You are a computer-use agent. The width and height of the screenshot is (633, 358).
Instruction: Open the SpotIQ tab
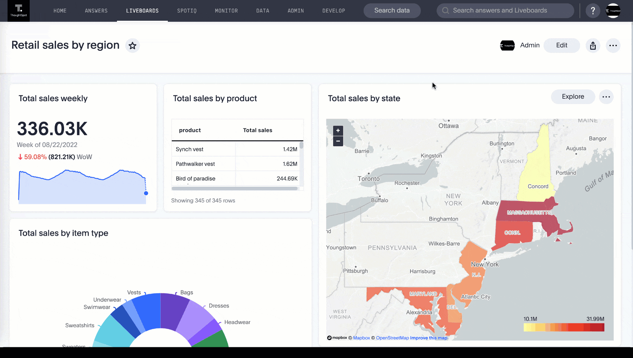tap(187, 11)
